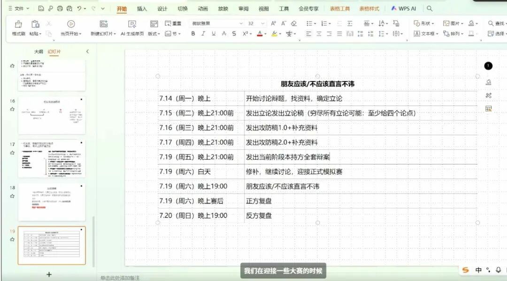Click the save icon in quick access bar
The width and height of the screenshot is (507, 281).
[41, 8]
